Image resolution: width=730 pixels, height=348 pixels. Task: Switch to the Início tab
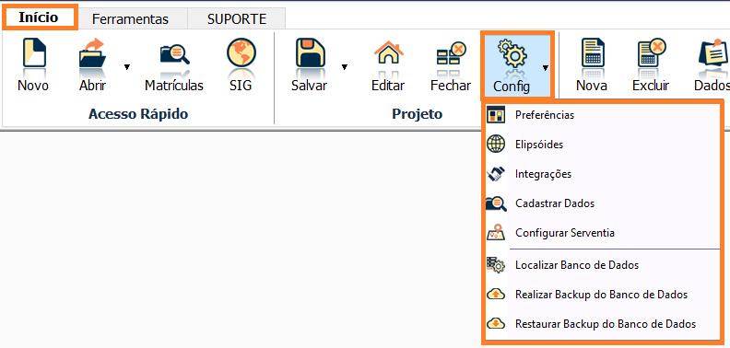pyautogui.click(x=39, y=17)
